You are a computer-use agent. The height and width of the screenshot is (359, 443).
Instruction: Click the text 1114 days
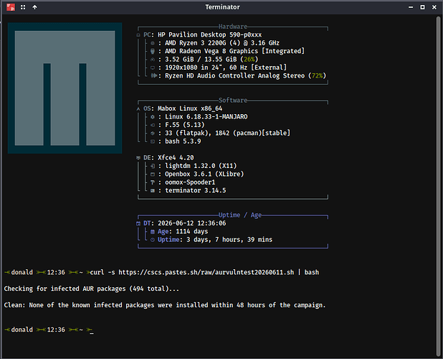[192, 232]
